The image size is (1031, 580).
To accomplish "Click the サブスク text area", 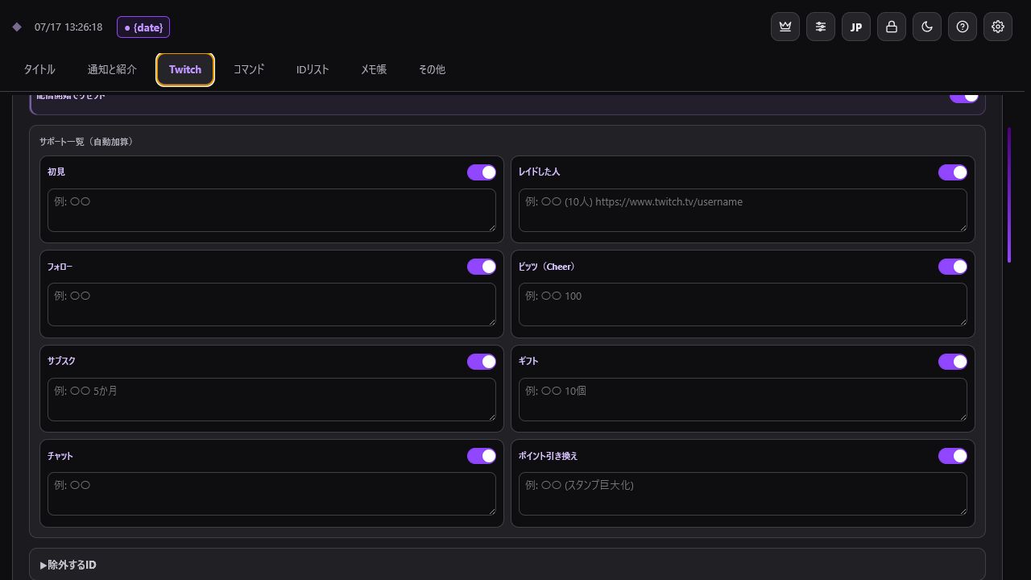I will [x=271, y=400].
